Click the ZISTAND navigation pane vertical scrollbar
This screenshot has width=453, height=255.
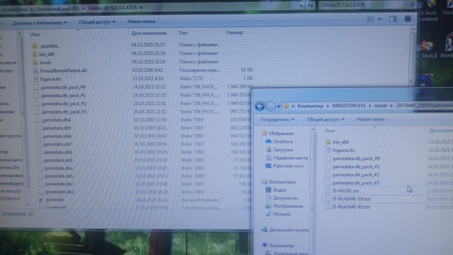[x=313, y=191]
